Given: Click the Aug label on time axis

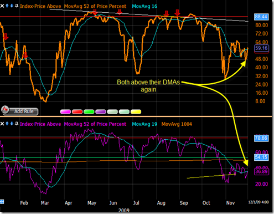Looking at the screenshot, I should pyautogui.click(x=161, y=203).
